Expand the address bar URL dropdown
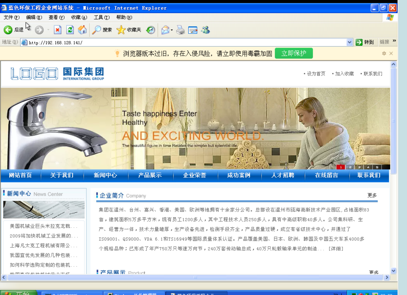Viewport: 407px width, 295px height. point(350,42)
